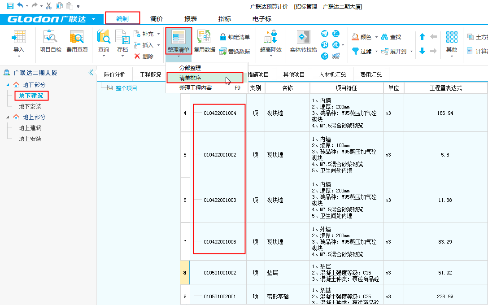This screenshot has height=305, width=488.
Task: Click the blue move-up arrow icon
Action: [x=422, y=37]
